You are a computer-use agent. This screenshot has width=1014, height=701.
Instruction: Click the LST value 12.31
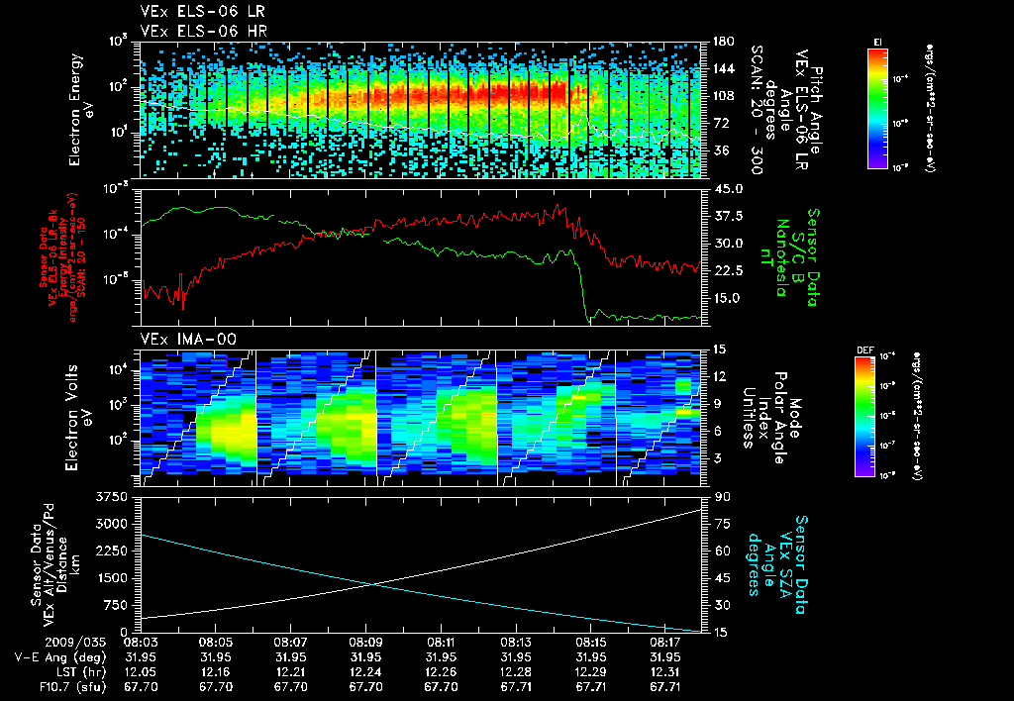pos(666,672)
